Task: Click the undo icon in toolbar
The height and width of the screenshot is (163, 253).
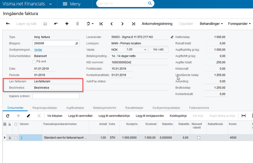Action: tap(56, 24)
